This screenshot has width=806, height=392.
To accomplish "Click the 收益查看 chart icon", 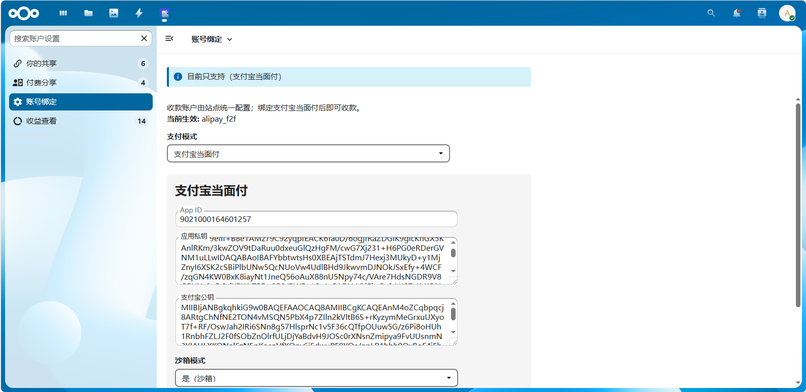I will [18, 121].
